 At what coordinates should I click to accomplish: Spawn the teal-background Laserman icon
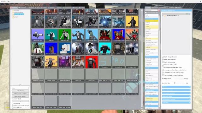tap(51, 35)
